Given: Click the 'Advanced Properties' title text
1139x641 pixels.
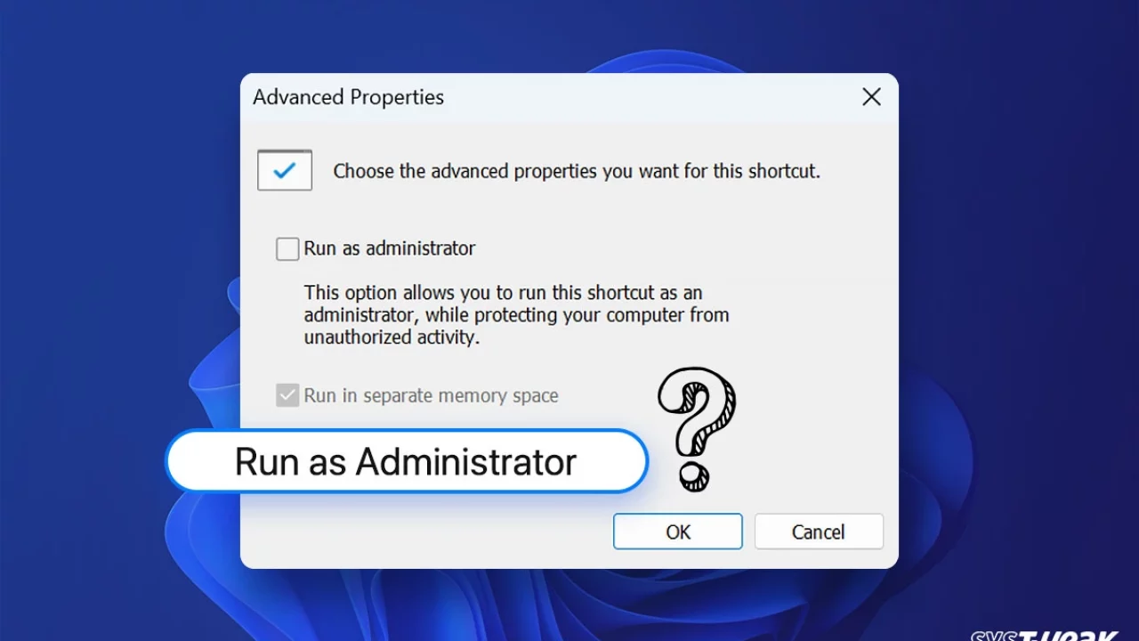Looking at the screenshot, I should 348,97.
